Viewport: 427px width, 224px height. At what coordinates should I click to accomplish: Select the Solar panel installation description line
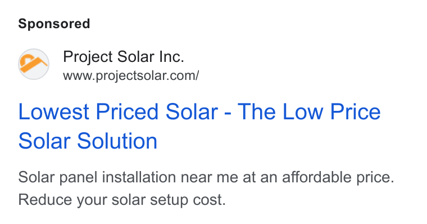pyautogui.click(x=206, y=177)
